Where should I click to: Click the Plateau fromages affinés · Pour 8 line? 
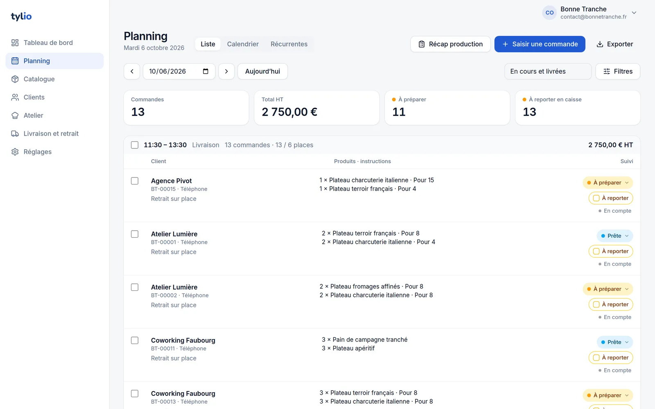click(371, 286)
